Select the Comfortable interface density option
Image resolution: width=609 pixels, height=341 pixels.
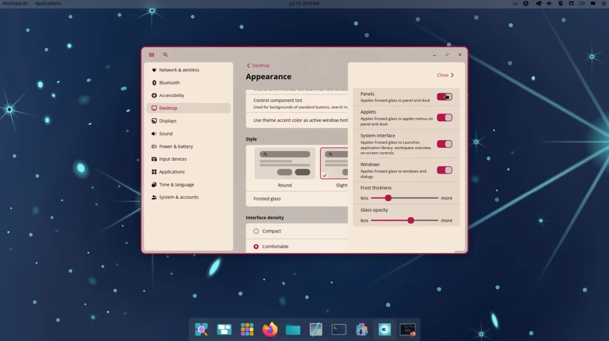pyautogui.click(x=256, y=247)
